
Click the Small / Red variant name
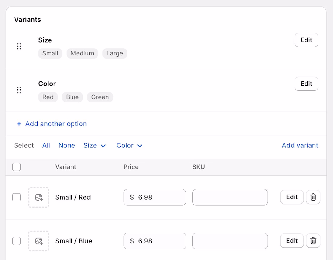[x=73, y=197]
